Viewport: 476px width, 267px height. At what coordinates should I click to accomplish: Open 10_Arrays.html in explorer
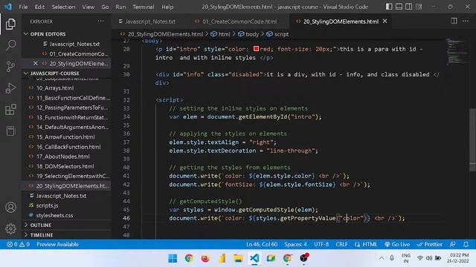[x=55, y=88]
